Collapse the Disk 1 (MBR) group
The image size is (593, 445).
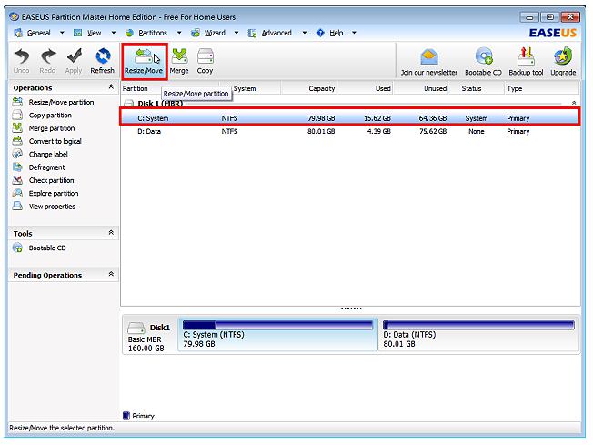(x=574, y=103)
